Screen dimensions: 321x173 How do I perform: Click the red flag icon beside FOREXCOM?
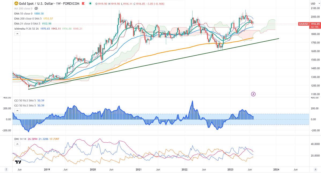(x=83, y=3)
